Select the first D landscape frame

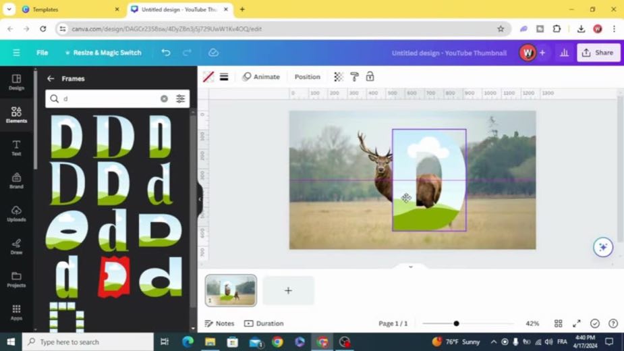click(x=67, y=136)
